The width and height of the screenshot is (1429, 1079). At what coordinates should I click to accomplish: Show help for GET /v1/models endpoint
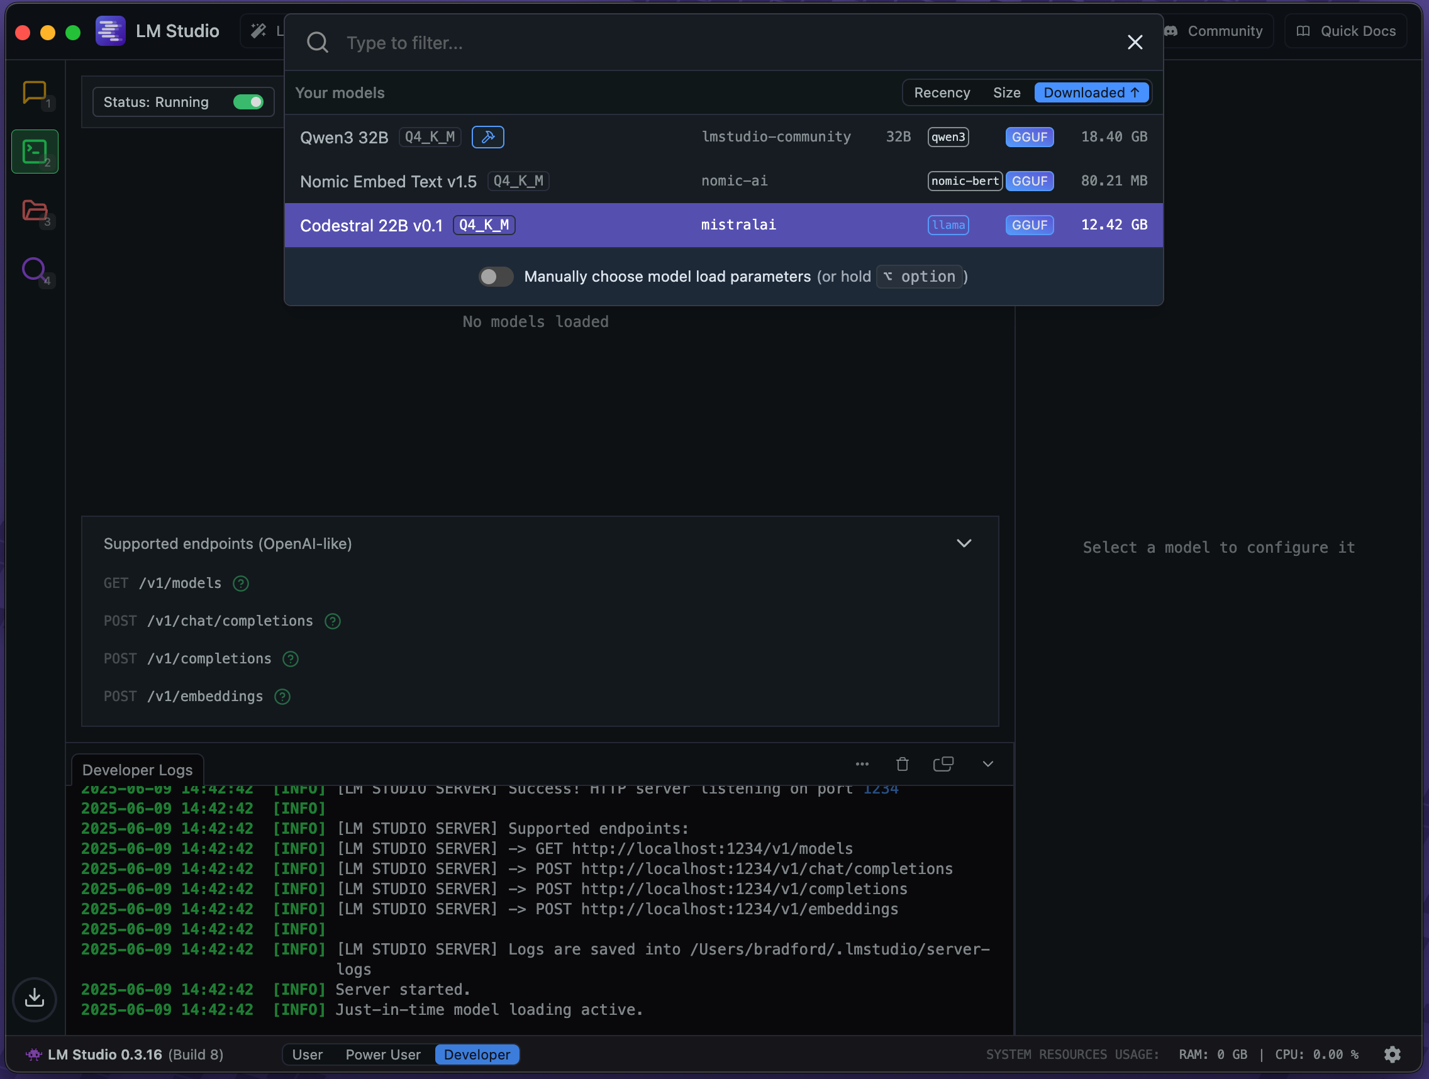pos(241,583)
